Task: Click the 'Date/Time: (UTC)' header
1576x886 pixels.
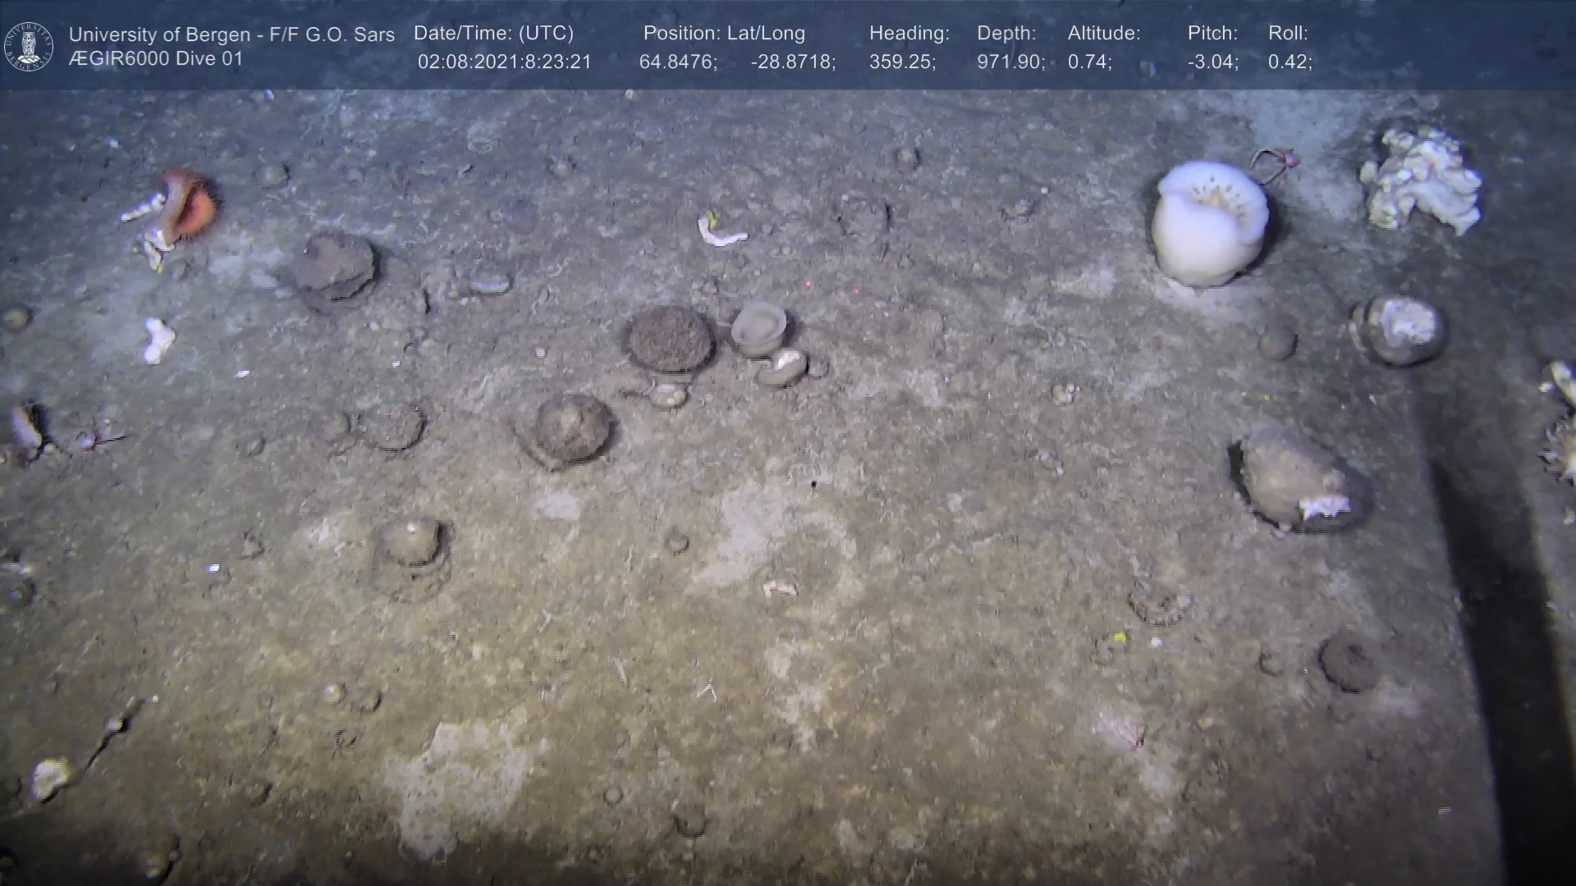Action: [x=493, y=34]
